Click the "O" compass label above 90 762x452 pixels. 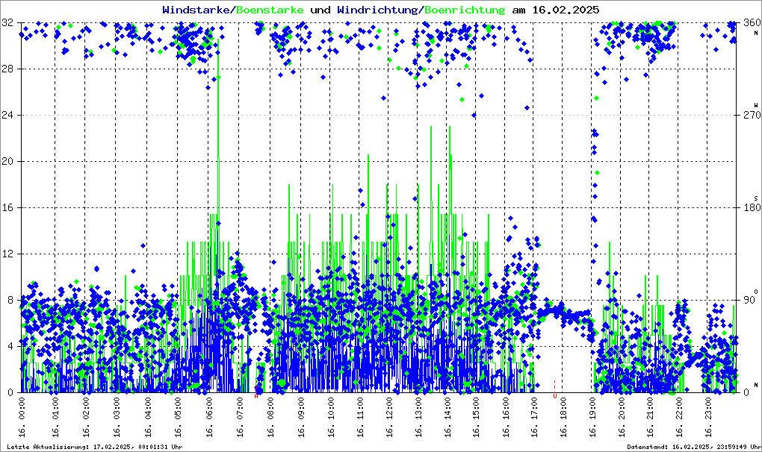(x=756, y=291)
